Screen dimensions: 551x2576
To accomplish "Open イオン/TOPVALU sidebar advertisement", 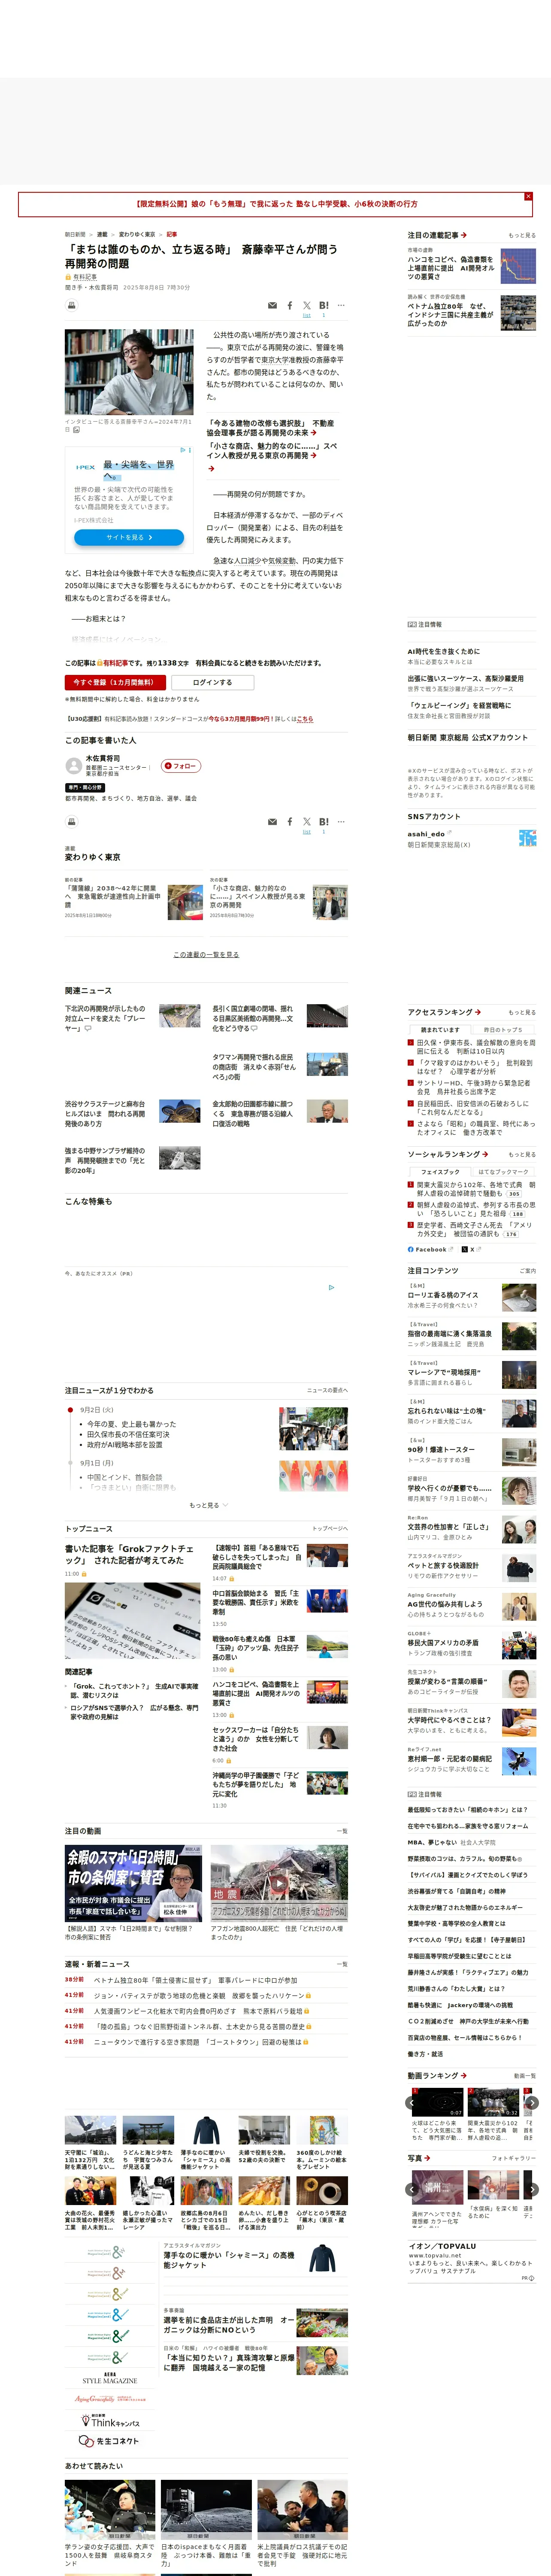I will (x=471, y=2261).
